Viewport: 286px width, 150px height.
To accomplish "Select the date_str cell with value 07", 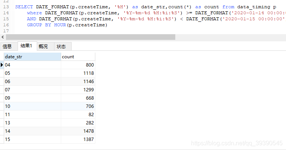I will (x=33, y=90).
